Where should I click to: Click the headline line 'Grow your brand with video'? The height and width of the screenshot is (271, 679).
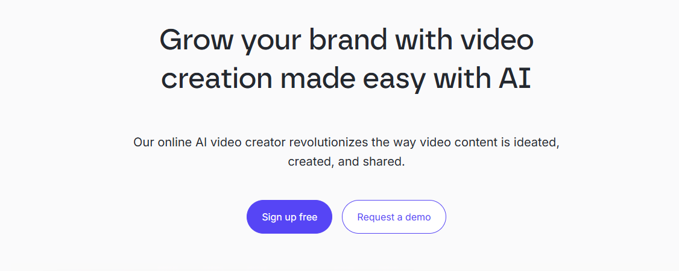pos(346,41)
